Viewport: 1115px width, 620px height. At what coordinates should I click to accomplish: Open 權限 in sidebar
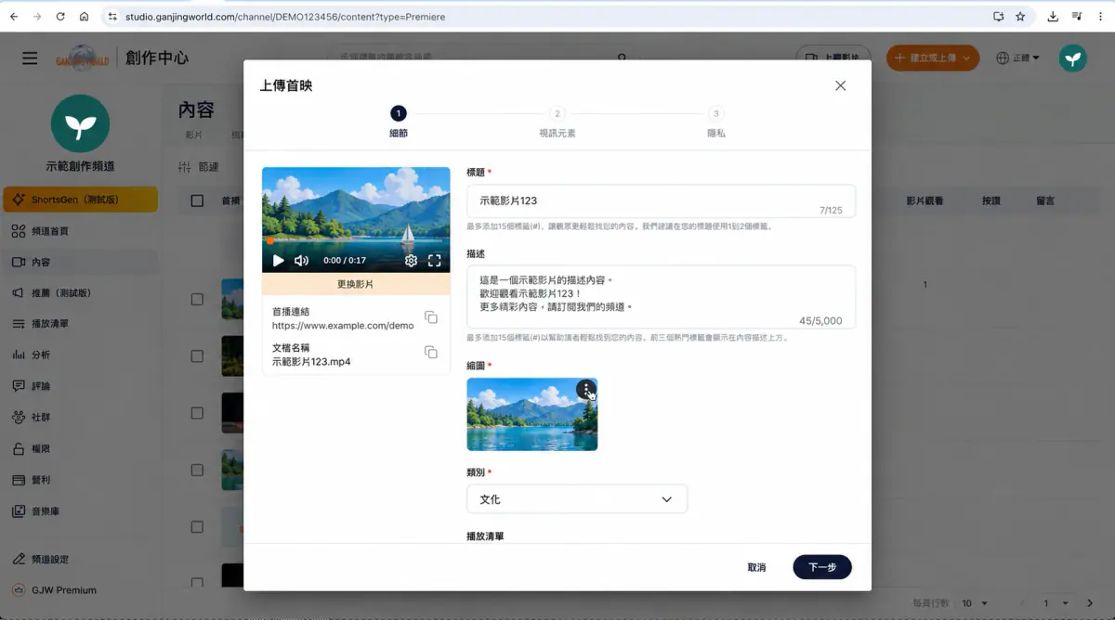pyautogui.click(x=80, y=449)
